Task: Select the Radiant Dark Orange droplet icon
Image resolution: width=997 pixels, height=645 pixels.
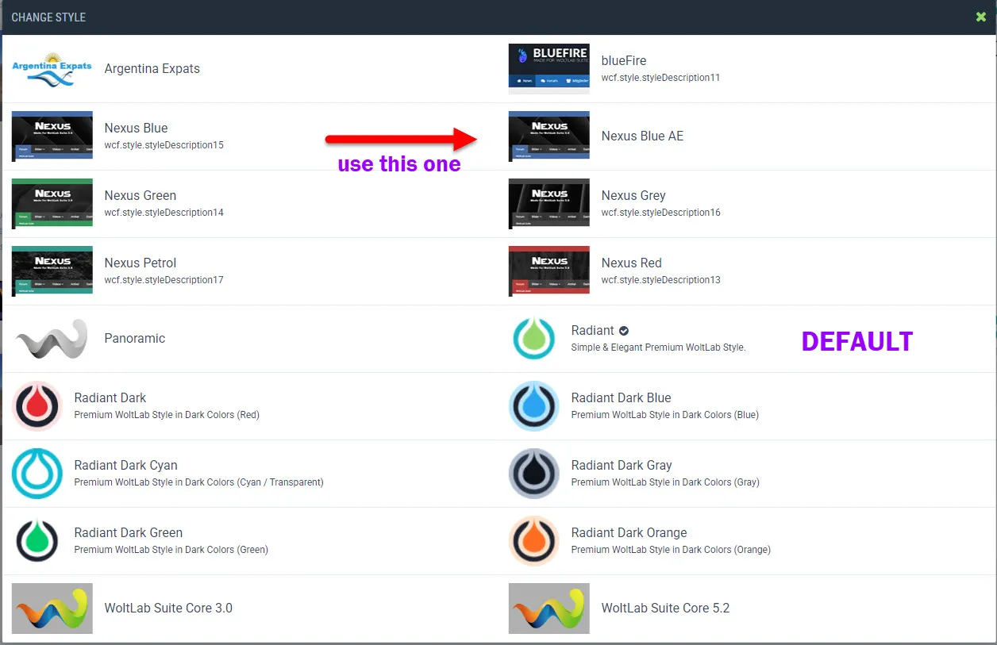Action: point(534,541)
